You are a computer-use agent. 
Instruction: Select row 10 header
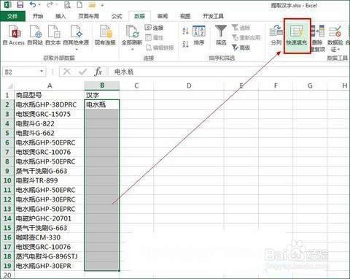tap(7, 180)
